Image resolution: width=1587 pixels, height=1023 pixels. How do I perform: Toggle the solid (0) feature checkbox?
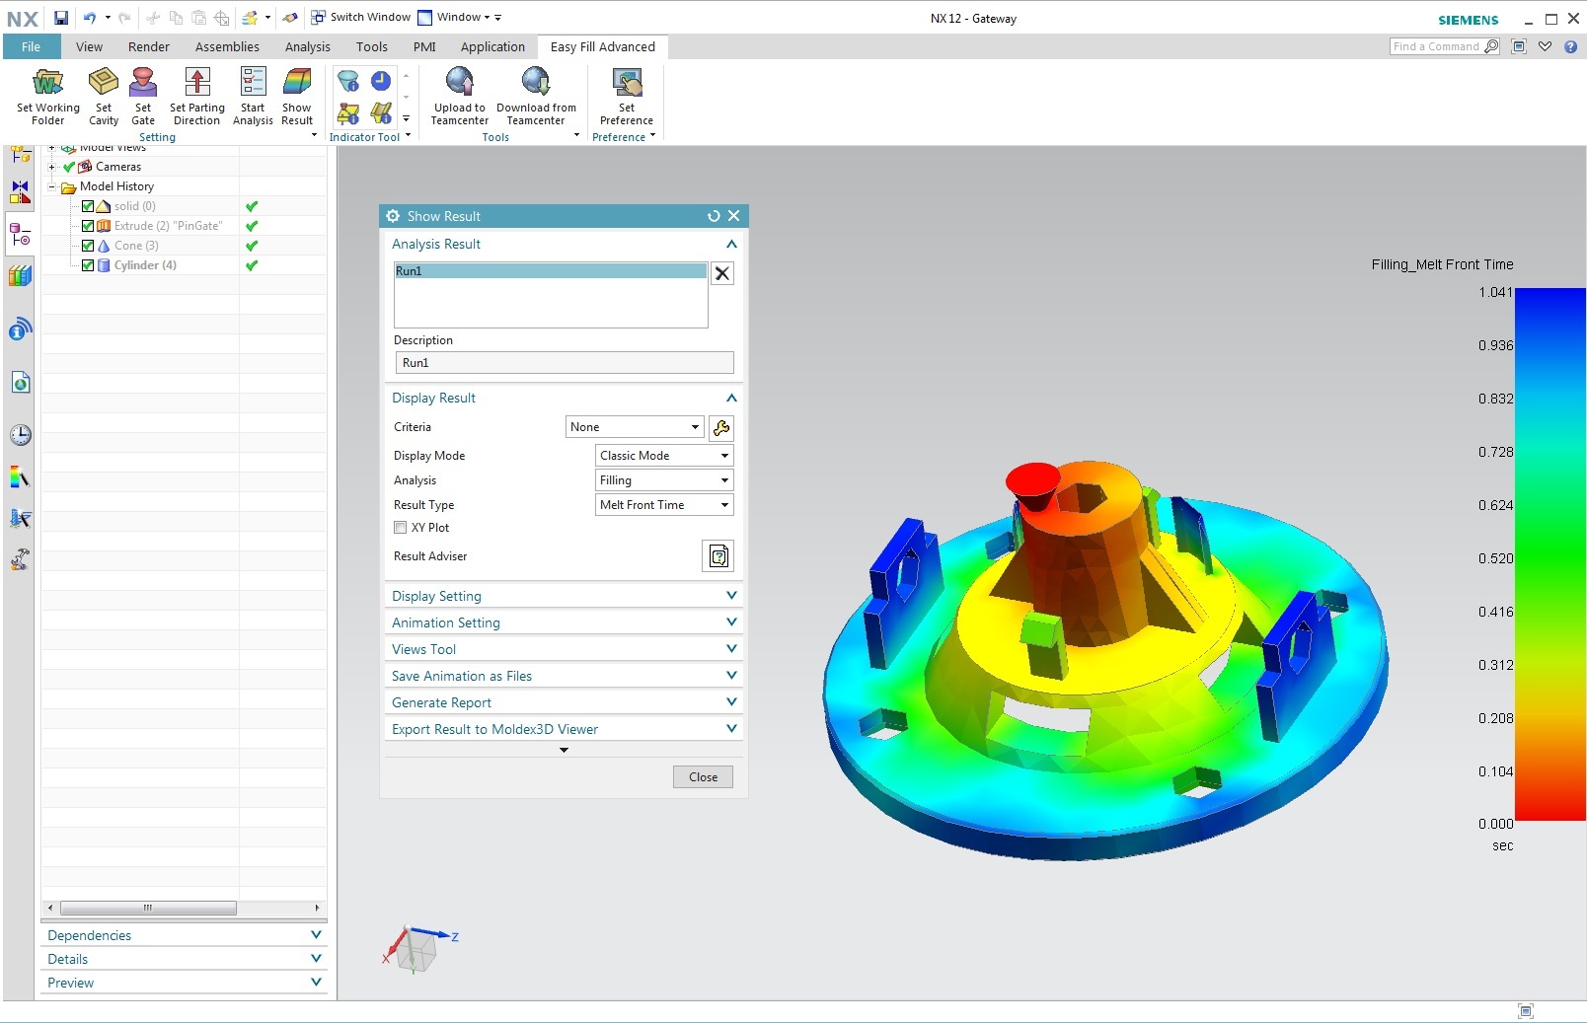click(x=88, y=206)
